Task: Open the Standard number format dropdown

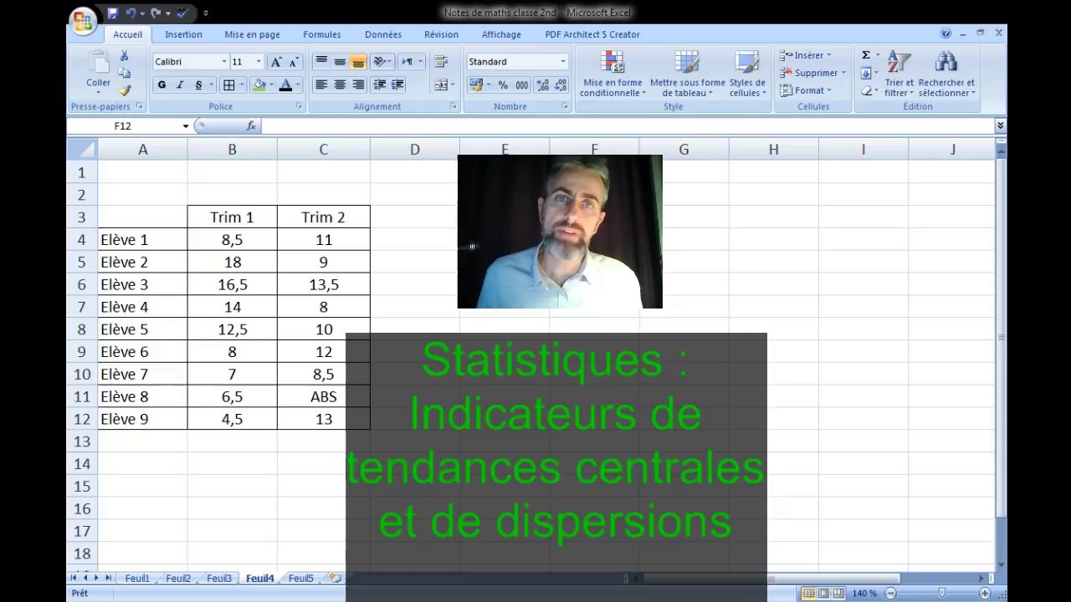Action: [562, 62]
